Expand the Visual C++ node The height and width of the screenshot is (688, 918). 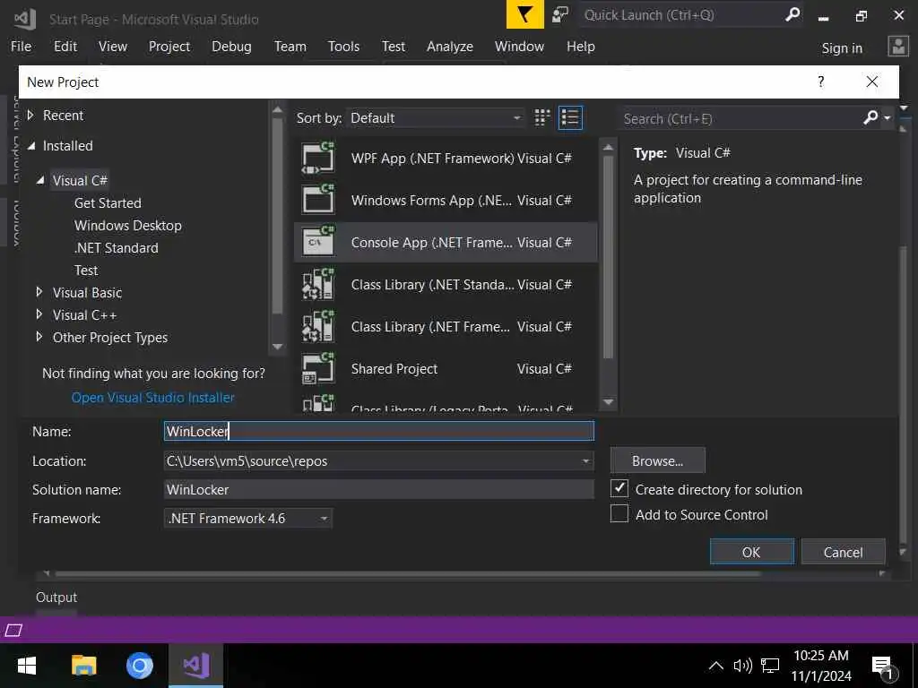point(39,314)
